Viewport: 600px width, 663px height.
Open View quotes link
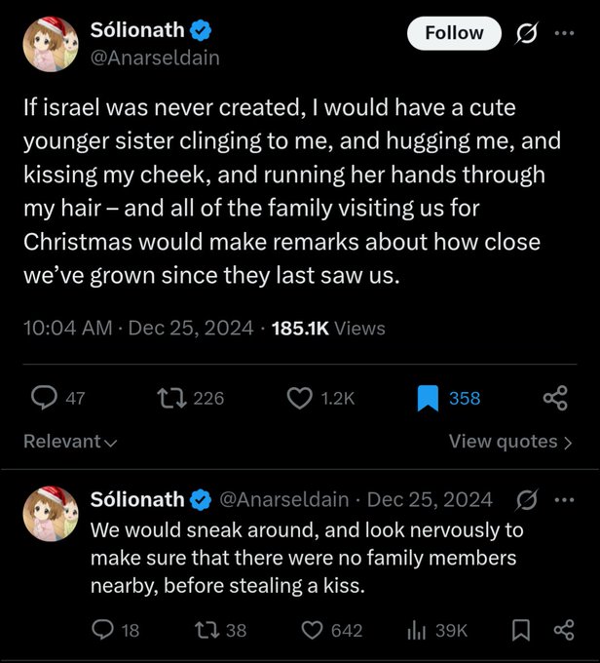509,442
